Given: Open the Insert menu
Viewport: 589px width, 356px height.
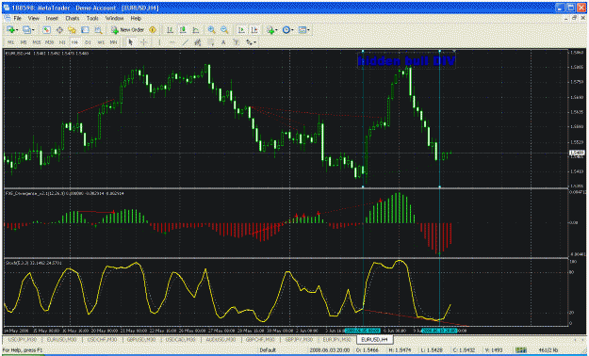Looking at the screenshot, I should [52, 18].
